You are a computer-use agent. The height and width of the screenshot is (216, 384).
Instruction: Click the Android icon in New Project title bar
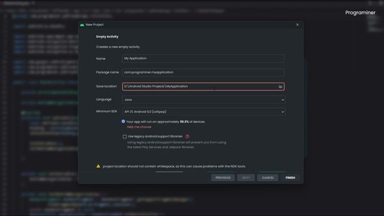pos(82,25)
